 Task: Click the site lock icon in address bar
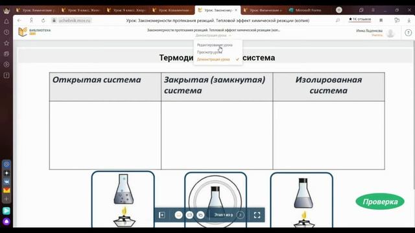point(54,20)
